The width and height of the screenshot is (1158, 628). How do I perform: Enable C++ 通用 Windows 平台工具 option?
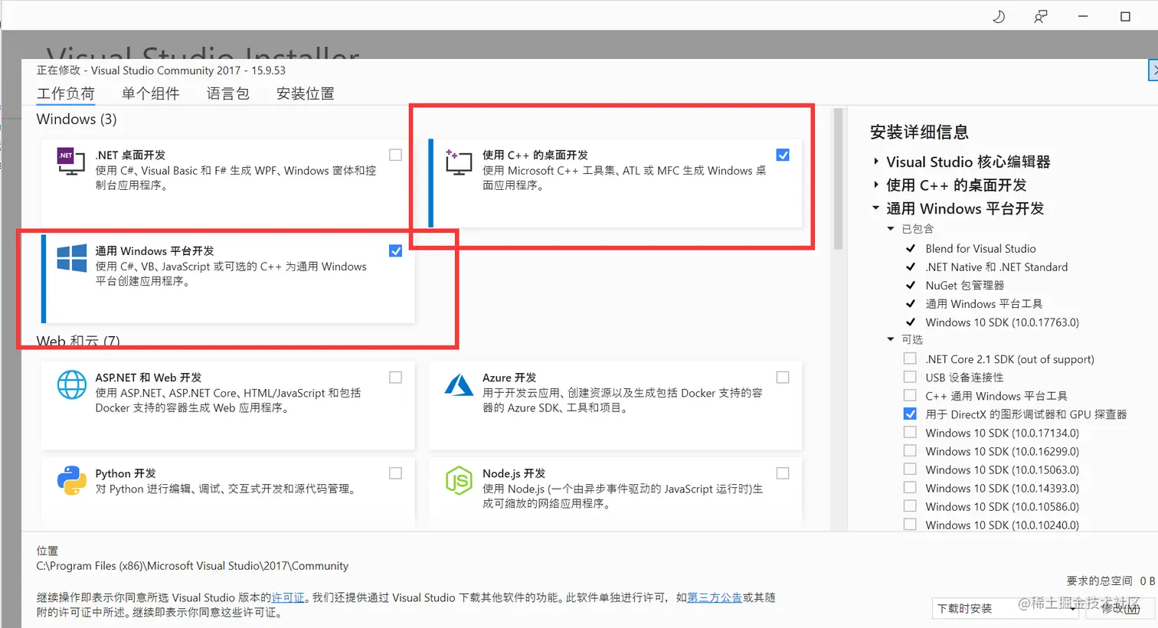(910, 395)
